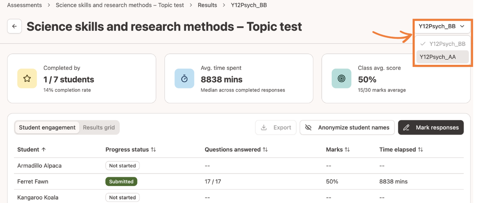Viewport: 477px width, 203px height.
Task: Click Ferret Fawn's 50% marks cell
Action: click(332, 182)
